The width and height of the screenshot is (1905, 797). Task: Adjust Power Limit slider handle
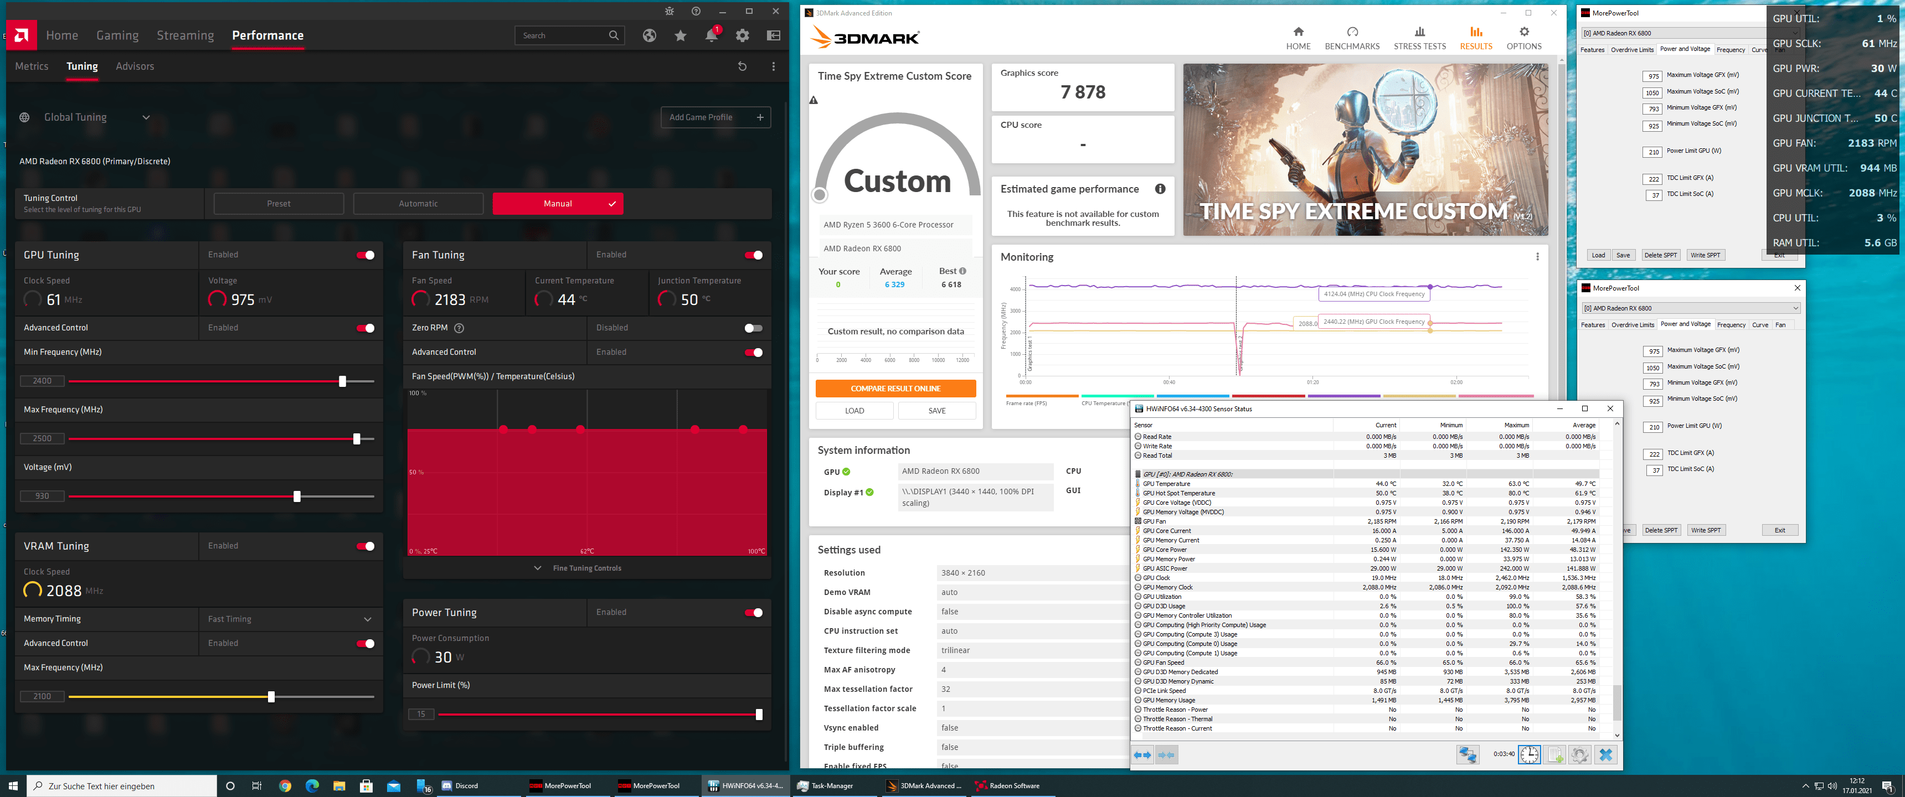[x=759, y=715]
